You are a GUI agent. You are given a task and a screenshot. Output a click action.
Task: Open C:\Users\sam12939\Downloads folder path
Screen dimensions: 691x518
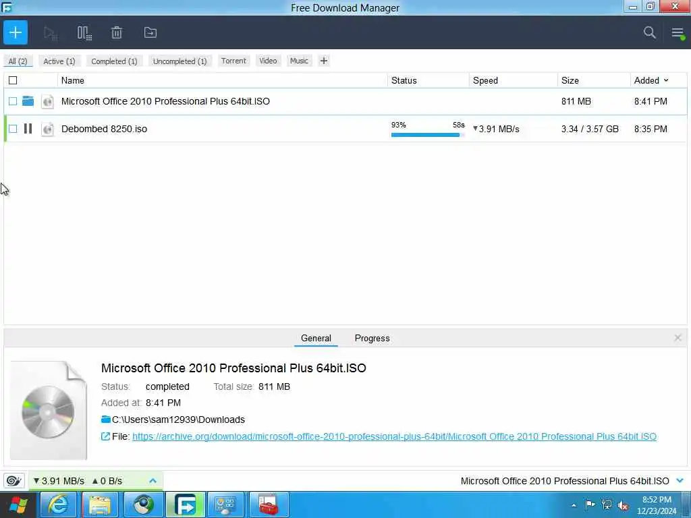point(178,420)
